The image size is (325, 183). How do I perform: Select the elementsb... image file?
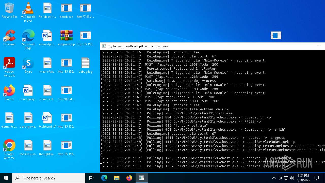(x=9, y=120)
